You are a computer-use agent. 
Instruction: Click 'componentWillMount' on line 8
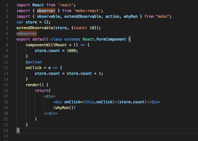click(x=46, y=45)
